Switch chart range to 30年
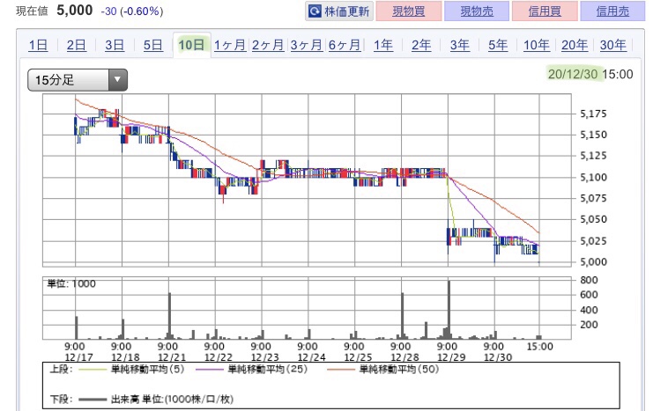This screenshot has height=411, width=653. (613, 45)
